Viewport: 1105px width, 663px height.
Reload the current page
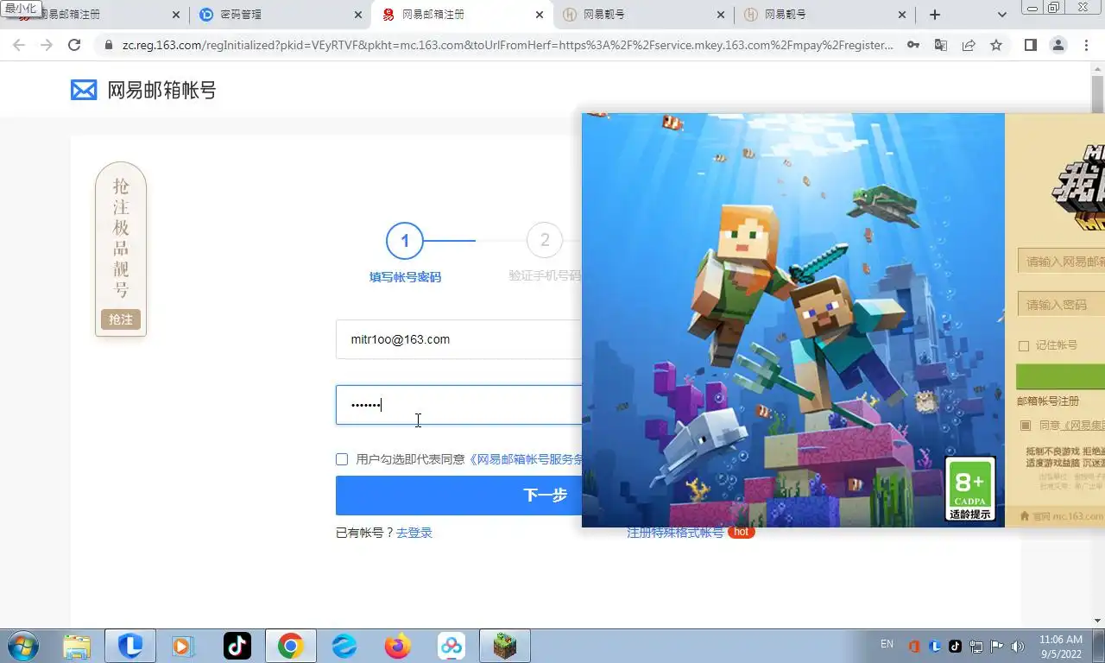74,45
